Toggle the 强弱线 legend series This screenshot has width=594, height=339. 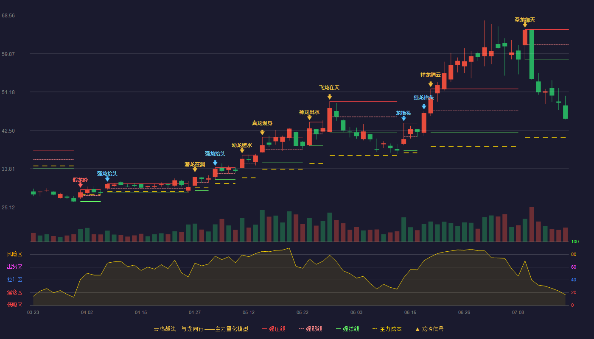pos(311,329)
